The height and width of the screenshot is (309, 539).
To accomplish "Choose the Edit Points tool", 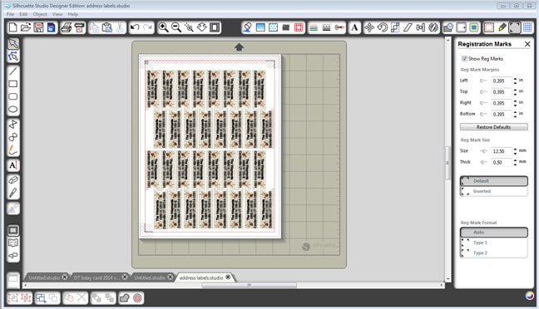I will point(13,56).
